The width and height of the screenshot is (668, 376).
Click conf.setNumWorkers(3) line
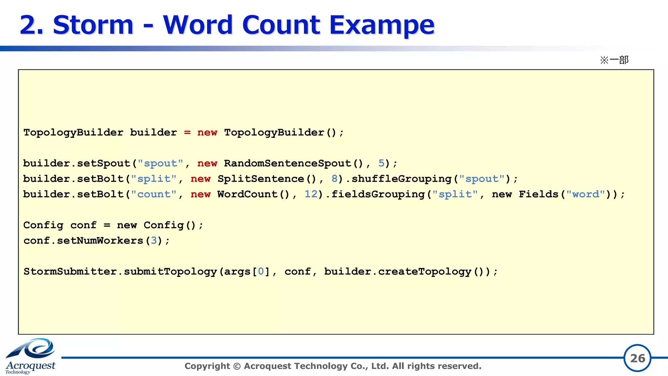(x=97, y=241)
